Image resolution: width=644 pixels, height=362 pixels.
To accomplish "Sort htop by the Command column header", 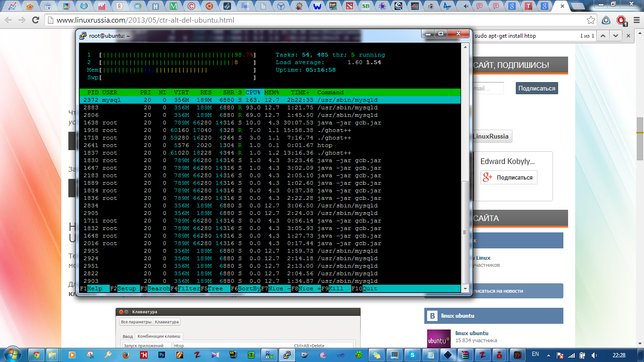I will [330, 92].
